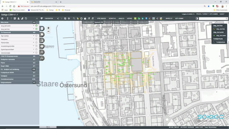Enable the Användningsområde layer power toggle
229x129 pixels.
click(x=36, y=46)
